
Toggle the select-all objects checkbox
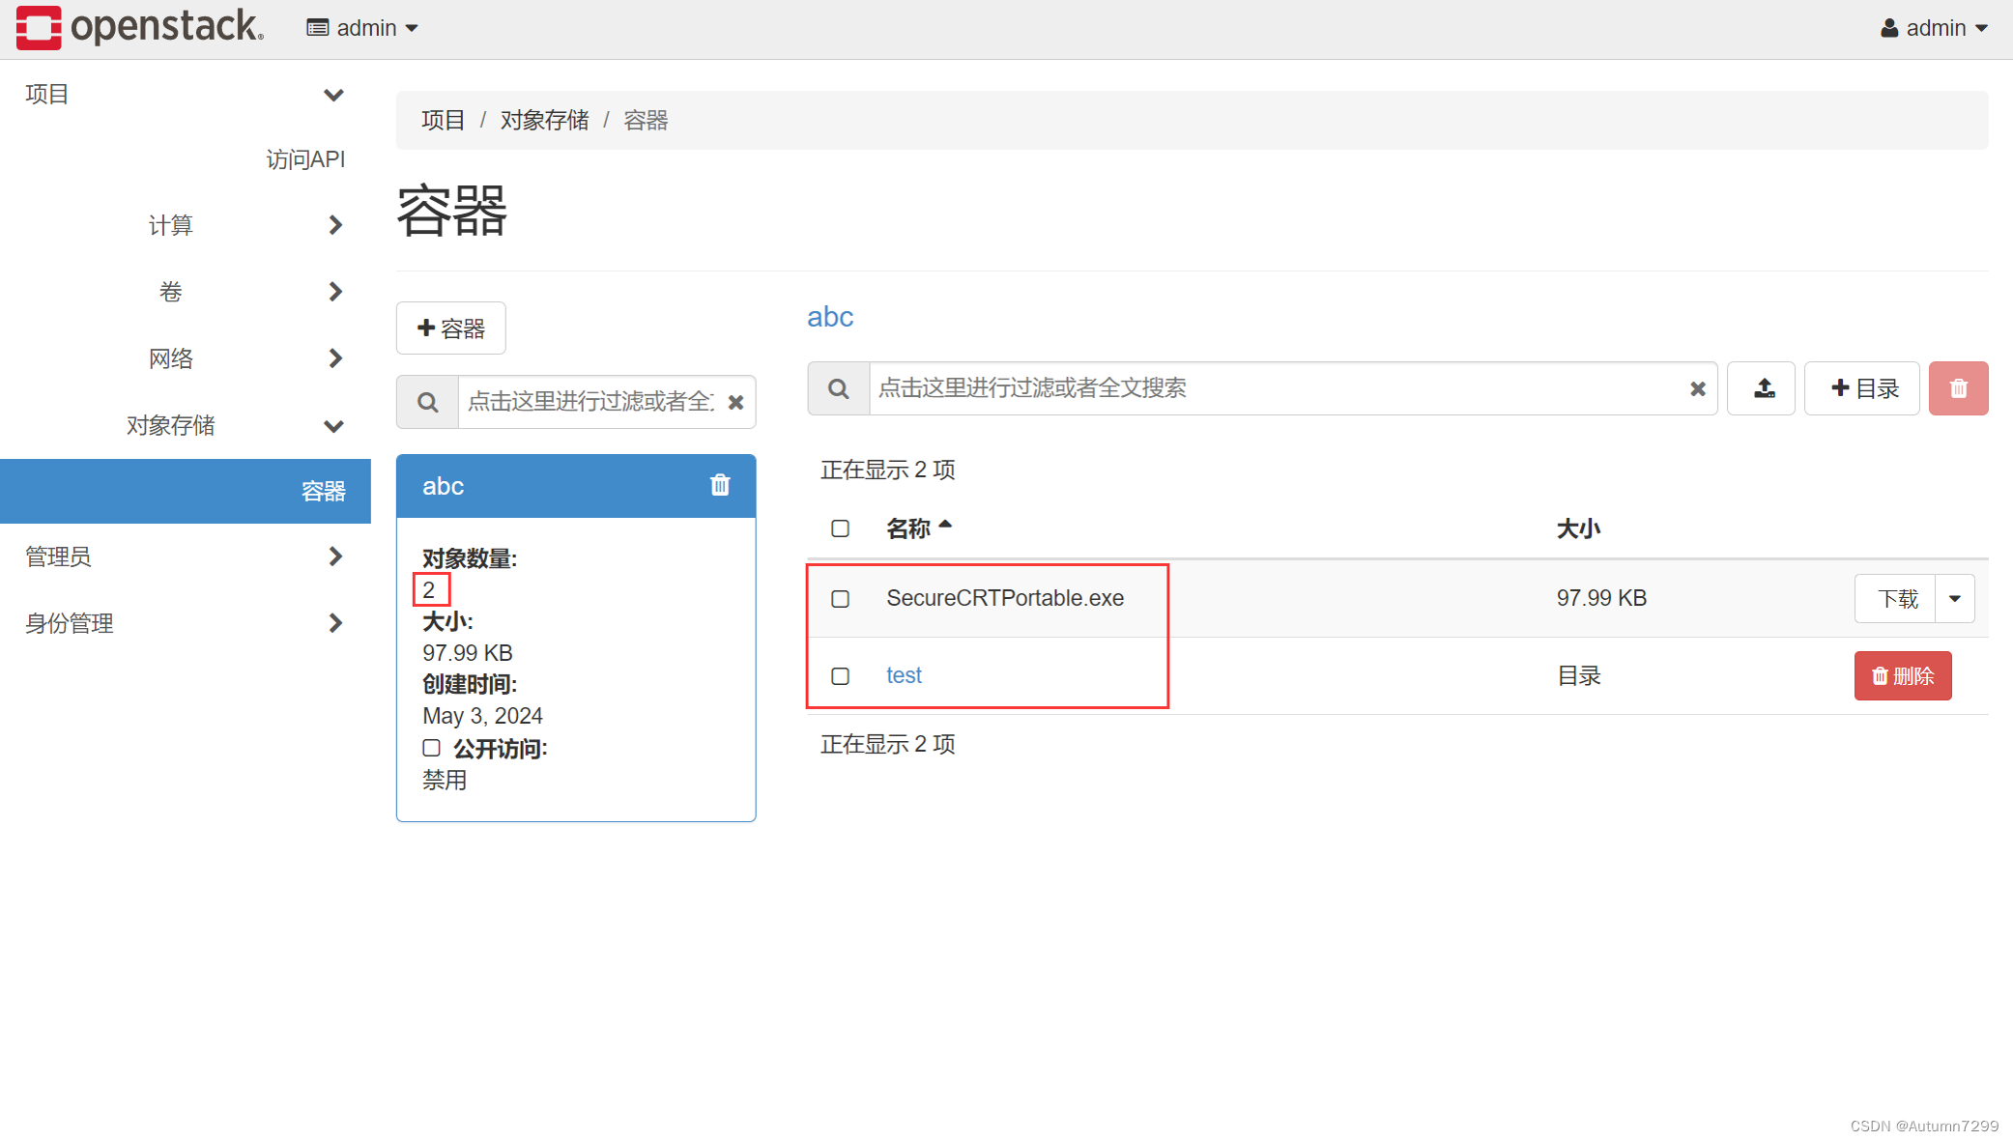pyautogui.click(x=841, y=528)
